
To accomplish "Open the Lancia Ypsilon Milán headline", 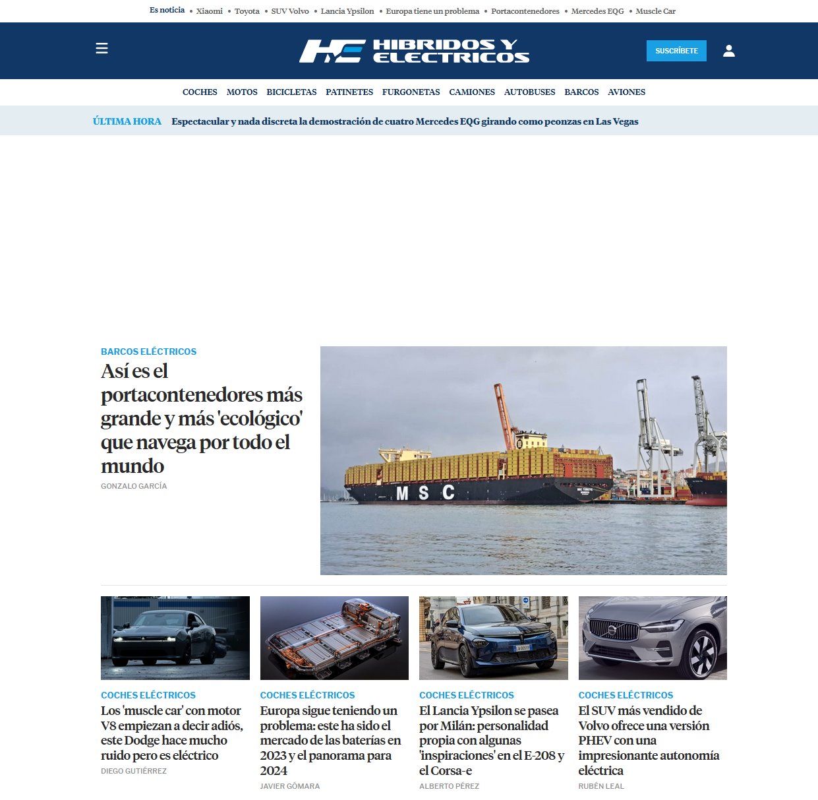I will pyautogui.click(x=492, y=740).
